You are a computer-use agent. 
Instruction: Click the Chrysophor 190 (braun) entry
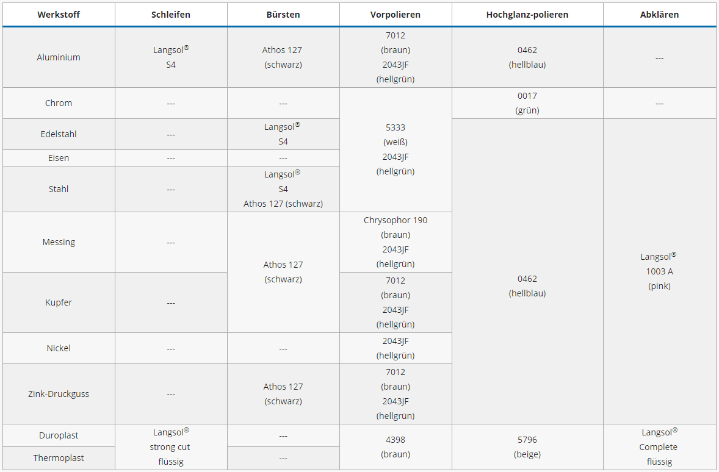tap(396, 227)
